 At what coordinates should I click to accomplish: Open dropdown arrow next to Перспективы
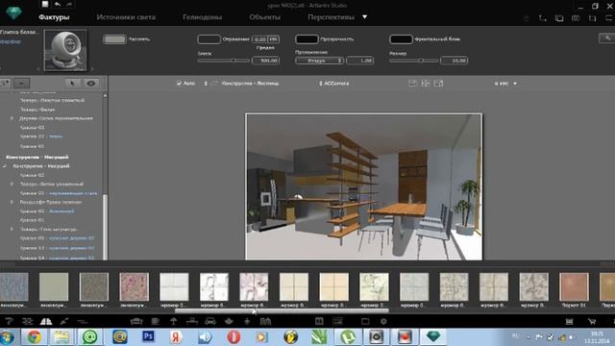pos(365,17)
